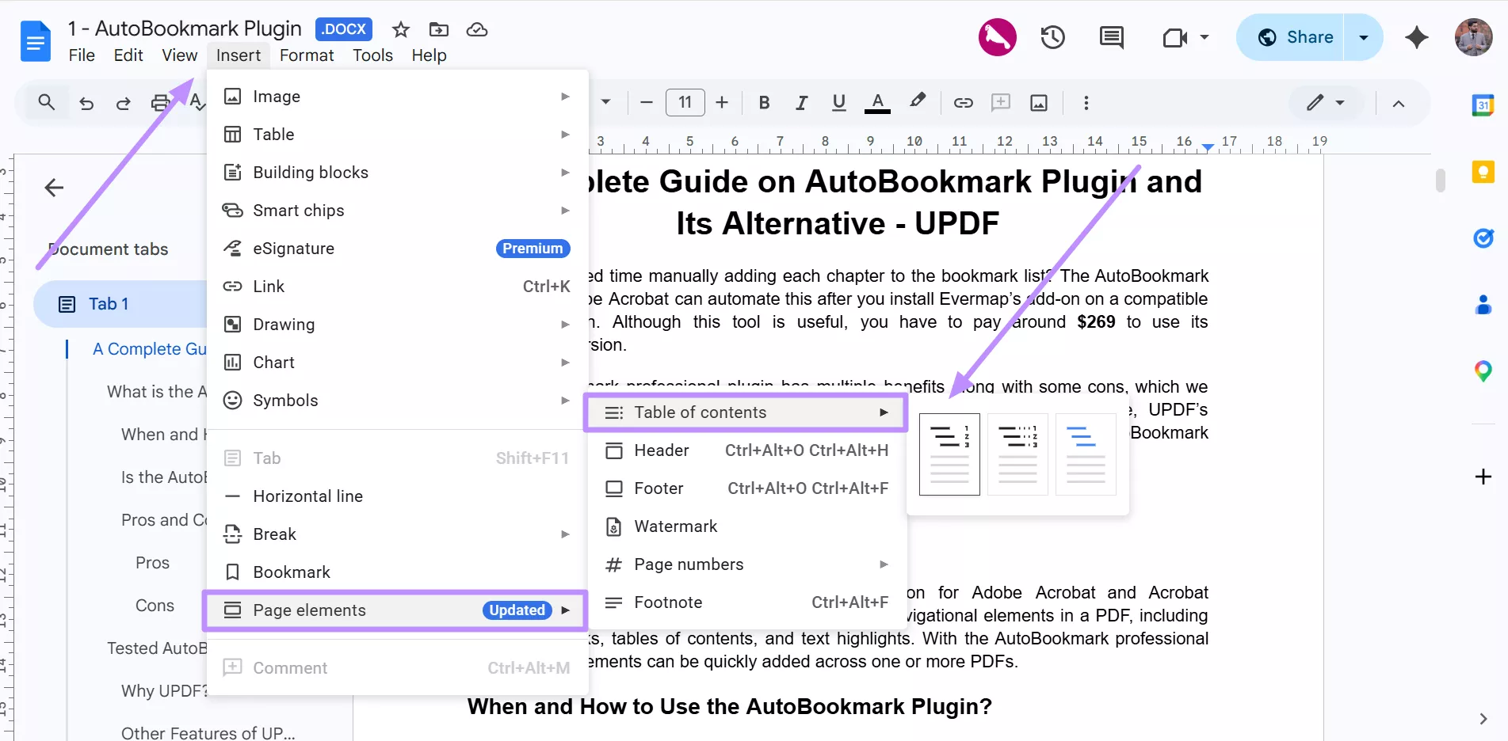Select Bookmark from the Insert menu
The height and width of the screenshot is (741, 1508).
coord(291,572)
